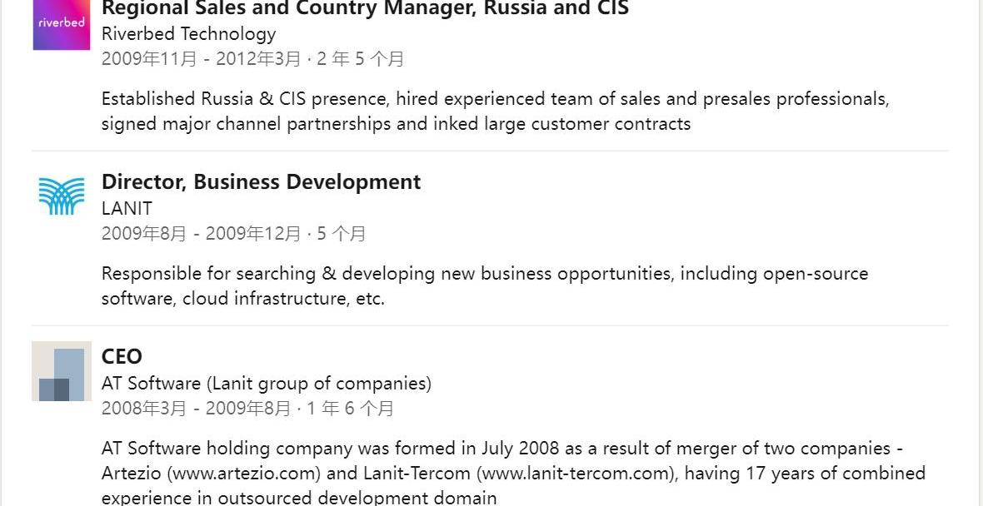Screen dimensions: 983x506
Task: Open the LANIT company name link
Action: (127, 208)
